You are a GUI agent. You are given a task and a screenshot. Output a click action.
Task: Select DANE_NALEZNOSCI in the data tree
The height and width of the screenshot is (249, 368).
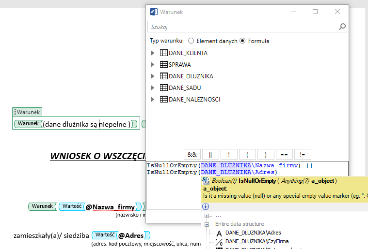point(194,100)
